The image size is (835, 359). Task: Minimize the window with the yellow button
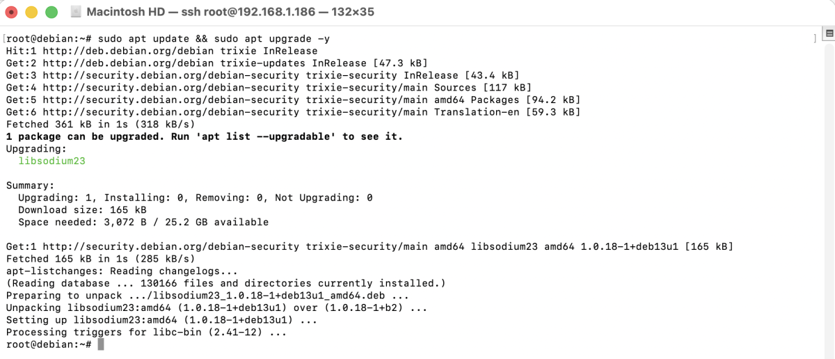point(31,13)
